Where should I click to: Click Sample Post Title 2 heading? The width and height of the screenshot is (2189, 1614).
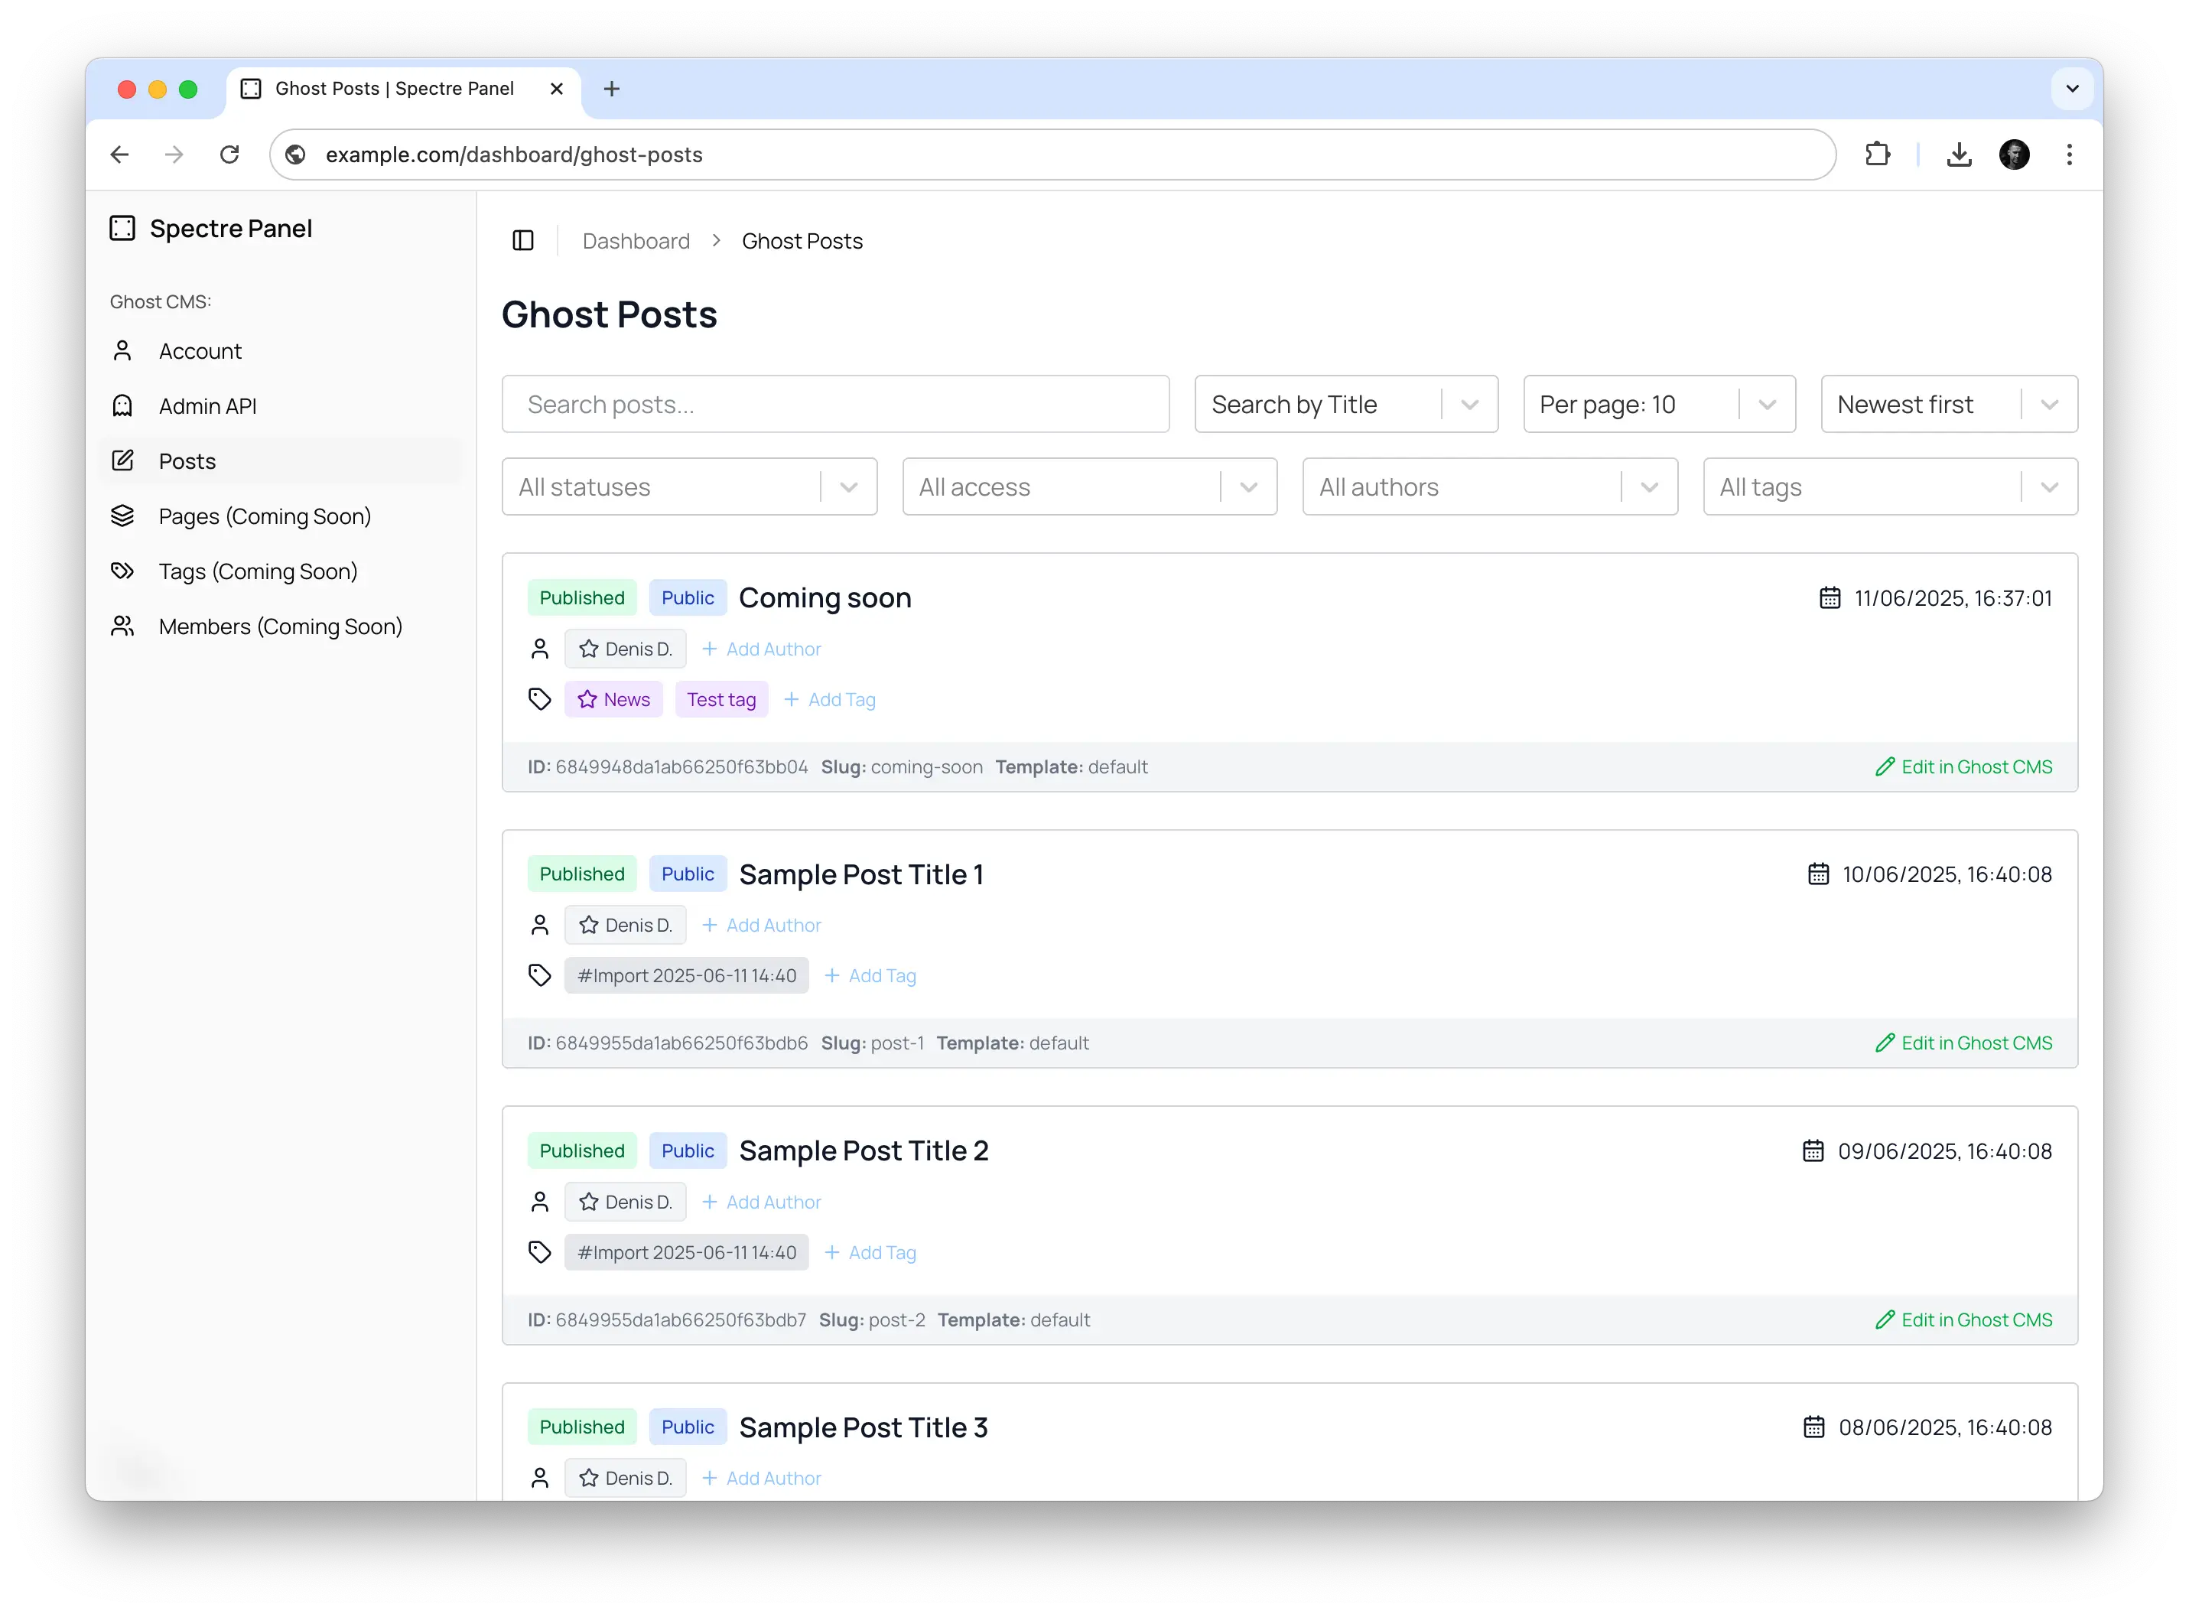864,1152
